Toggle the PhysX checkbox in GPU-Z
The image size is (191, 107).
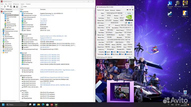120,54
